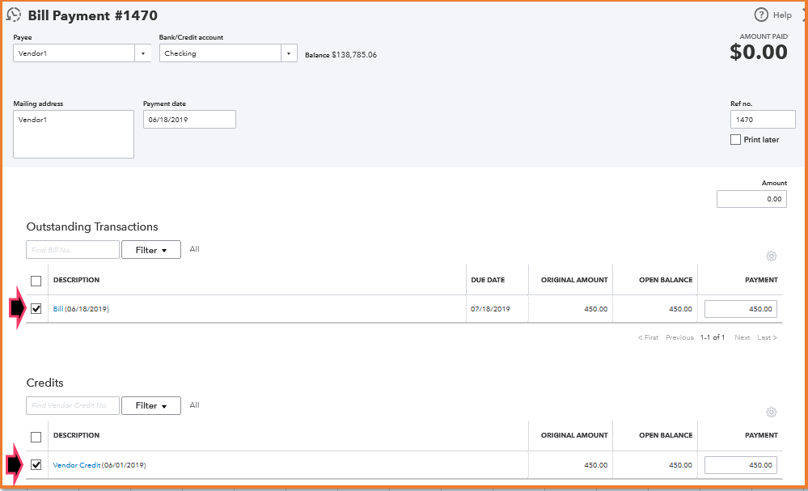The width and height of the screenshot is (808, 491).
Task: Click the Find Bill No. search box
Action: point(73,250)
